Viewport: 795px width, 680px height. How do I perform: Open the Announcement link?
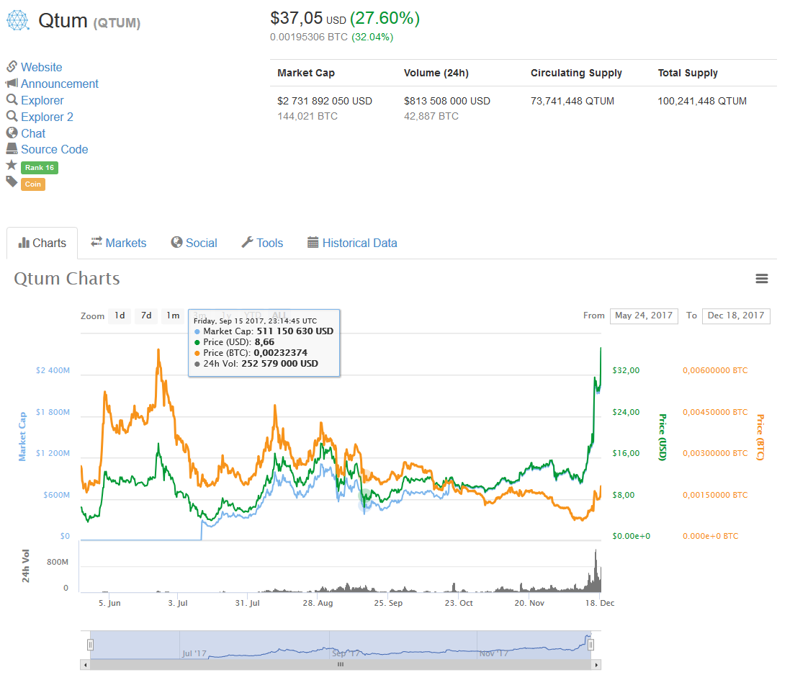click(60, 84)
